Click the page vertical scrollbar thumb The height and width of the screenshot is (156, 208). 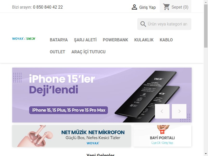point(206,26)
